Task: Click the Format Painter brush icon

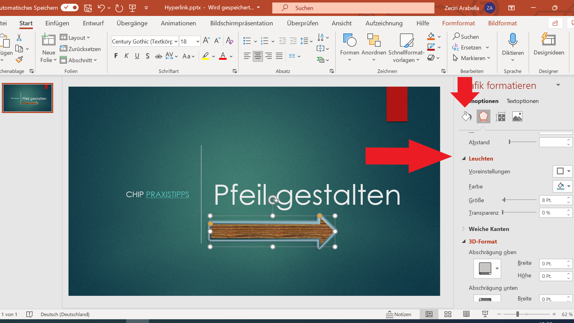Action: click(19, 59)
